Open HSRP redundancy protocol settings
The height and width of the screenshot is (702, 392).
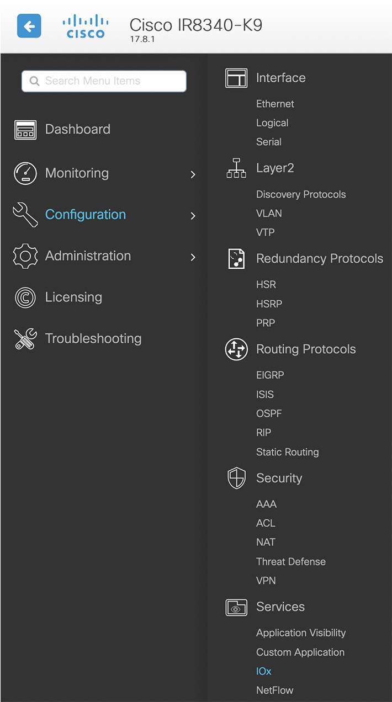coord(269,304)
